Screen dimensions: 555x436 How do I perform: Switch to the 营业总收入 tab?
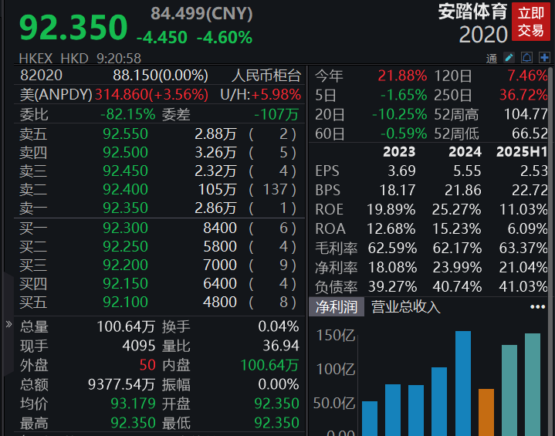tap(406, 307)
